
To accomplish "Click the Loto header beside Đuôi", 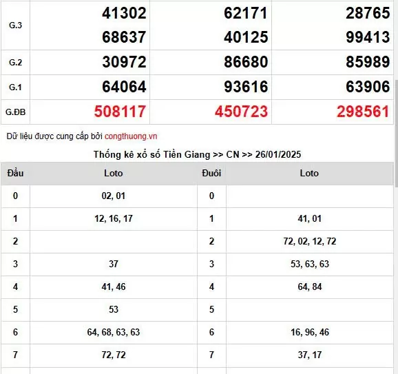I will 309,173.
